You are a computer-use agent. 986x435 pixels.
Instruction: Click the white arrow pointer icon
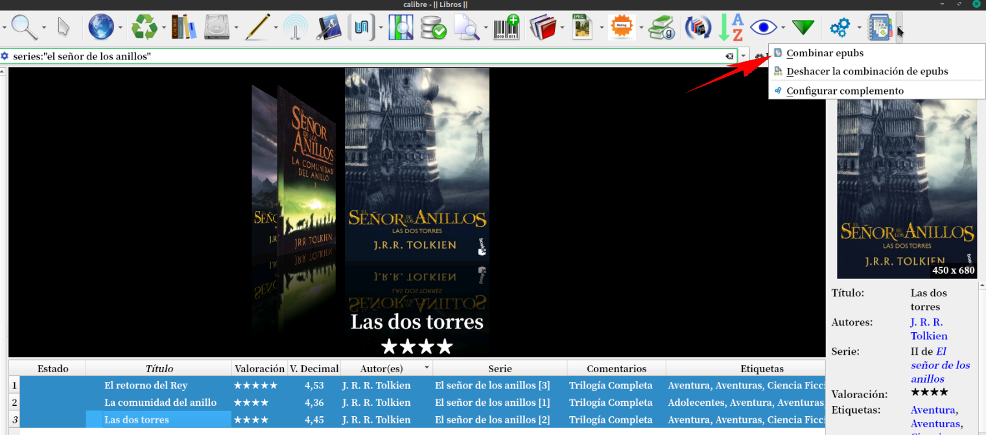click(x=64, y=27)
